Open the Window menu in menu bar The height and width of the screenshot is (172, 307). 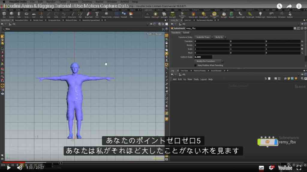[112, 1]
